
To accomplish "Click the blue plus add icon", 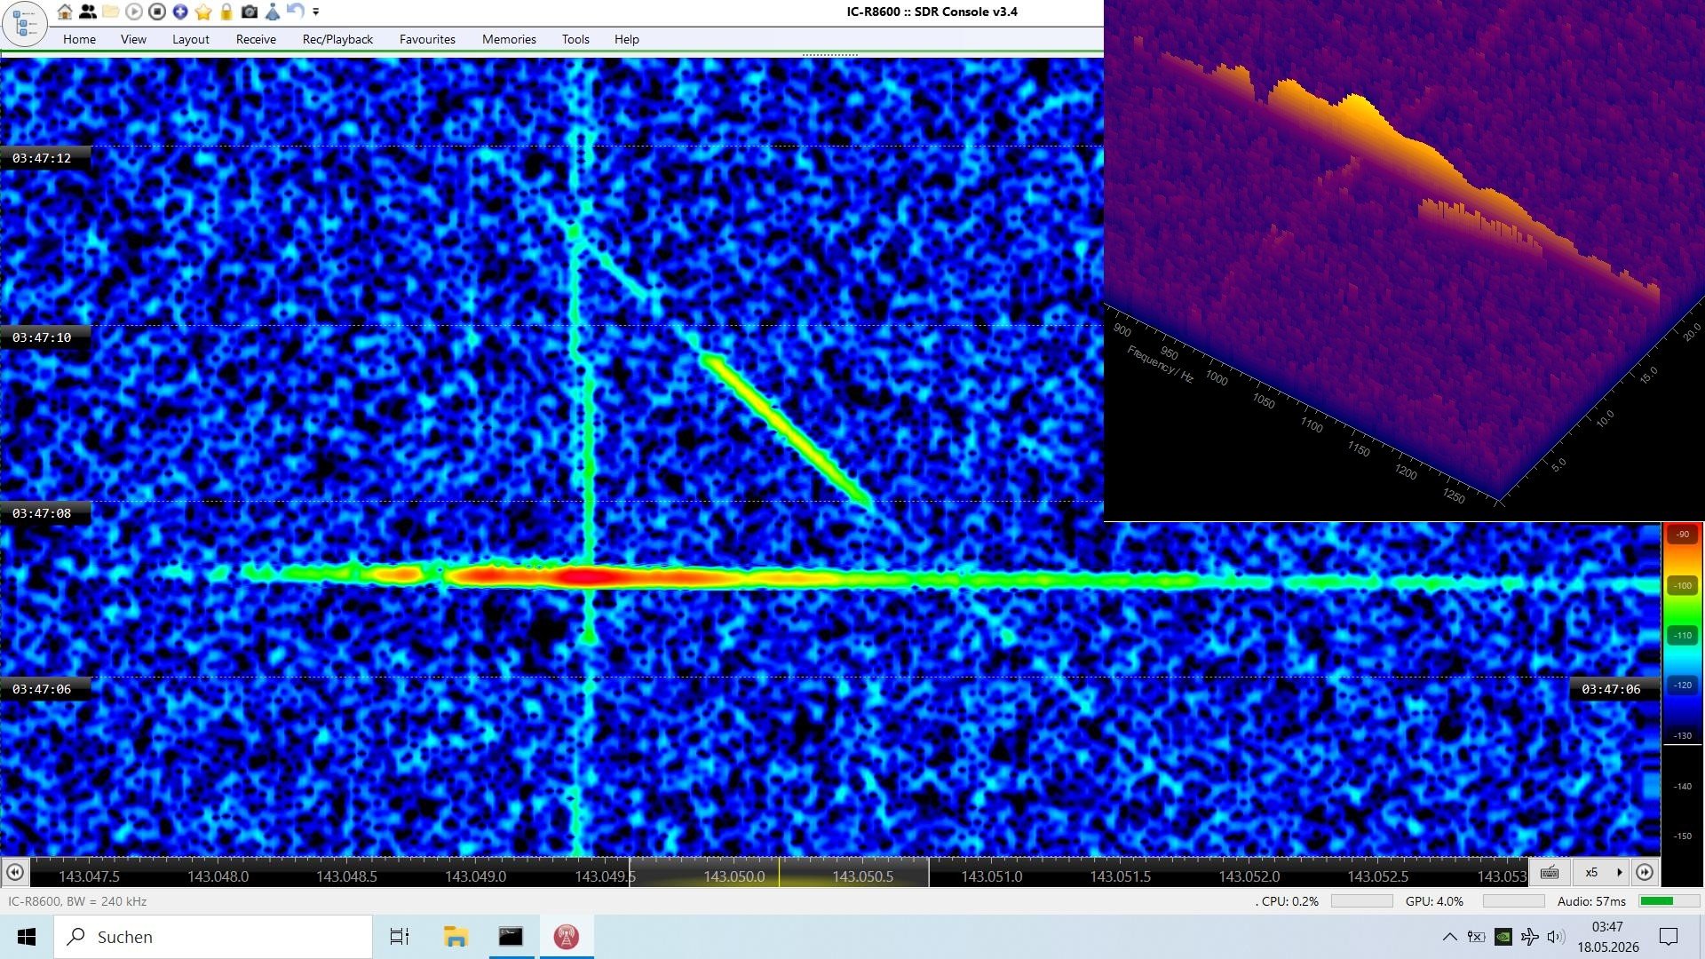I will [x=180, y=12].
